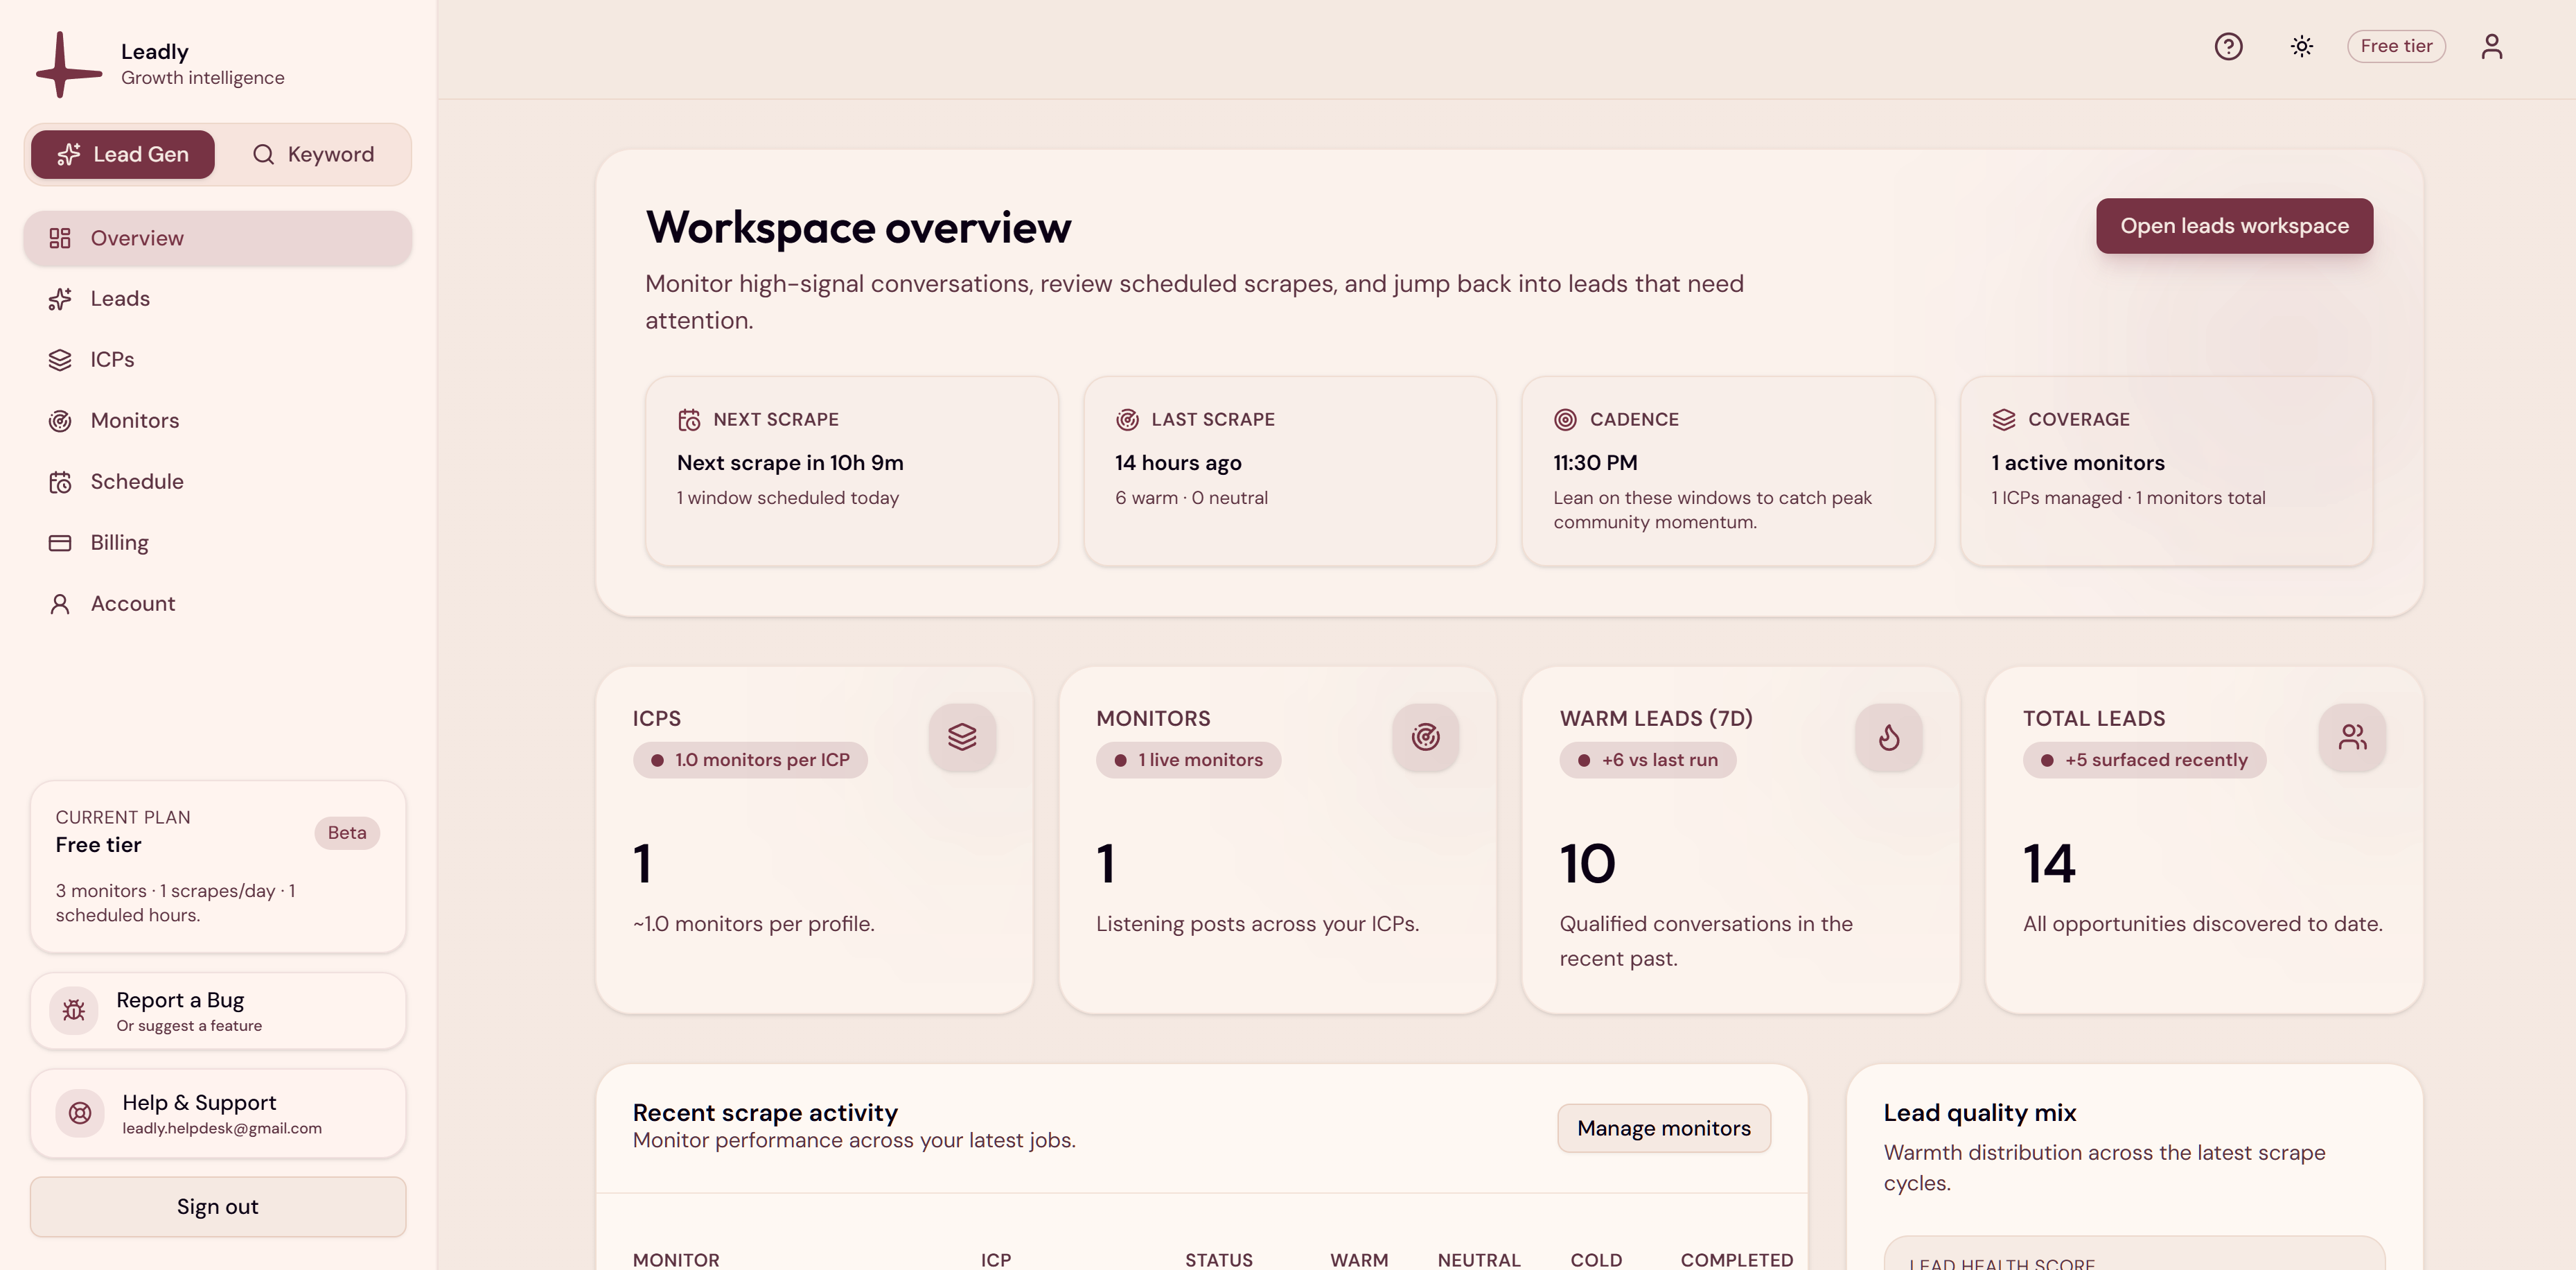
Task: Click the Leadly logo
Action: (68, 63)
